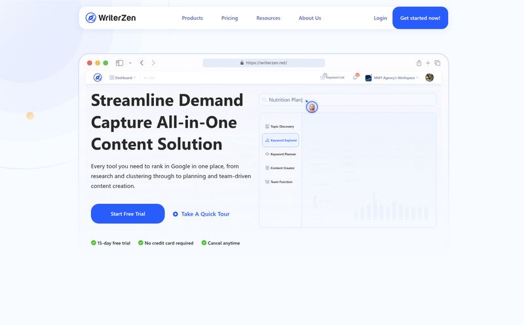The width and height of the screenshot is (524, 325).
Task: Click the user profile avatar
Action: 430,77
